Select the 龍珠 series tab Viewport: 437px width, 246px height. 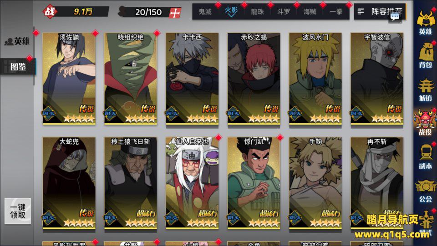[x=257, y=12]
